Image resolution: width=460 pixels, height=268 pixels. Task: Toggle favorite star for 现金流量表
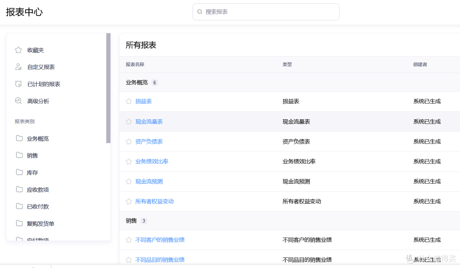129,121
